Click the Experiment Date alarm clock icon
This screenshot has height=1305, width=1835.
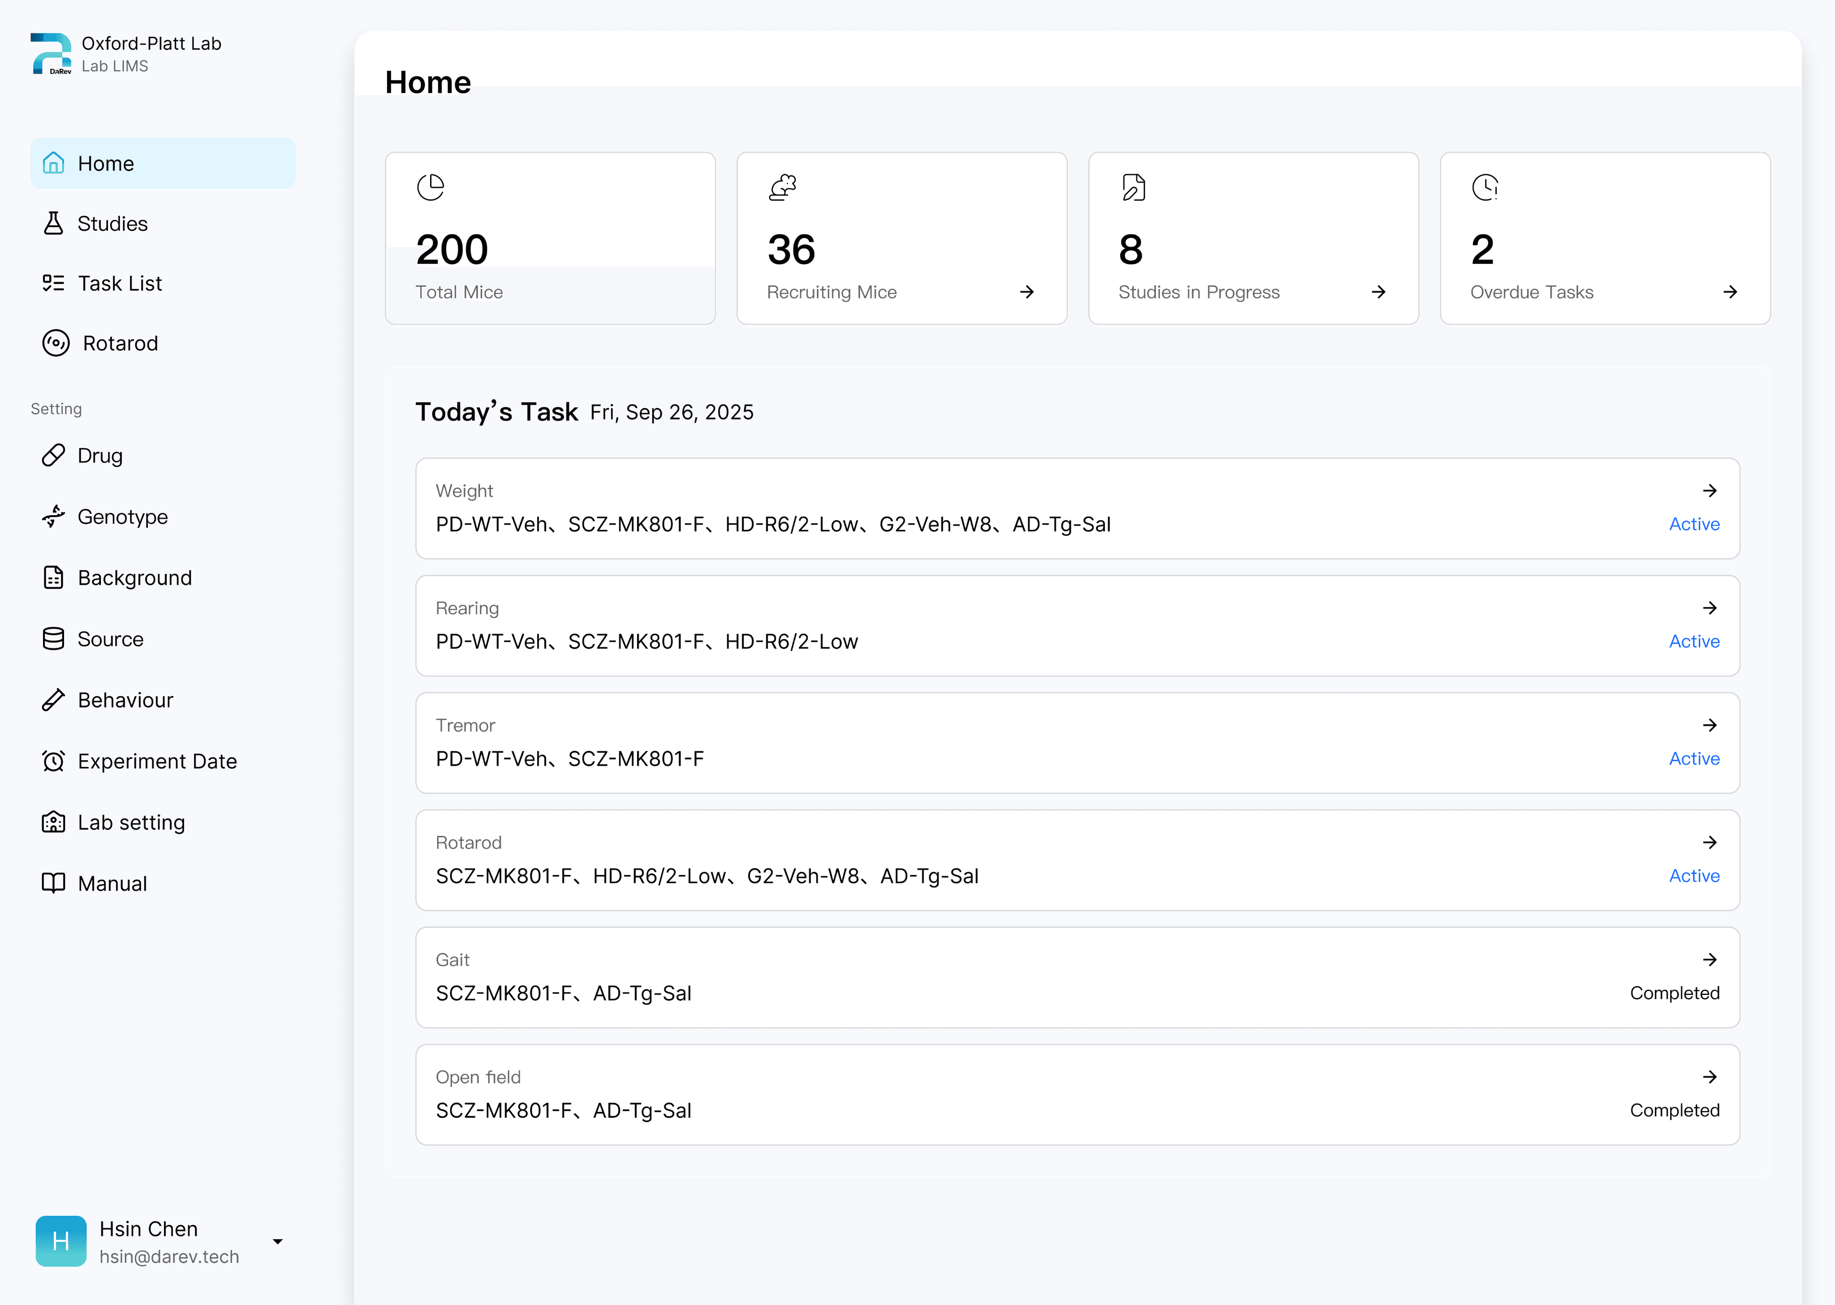pos(53,761)
